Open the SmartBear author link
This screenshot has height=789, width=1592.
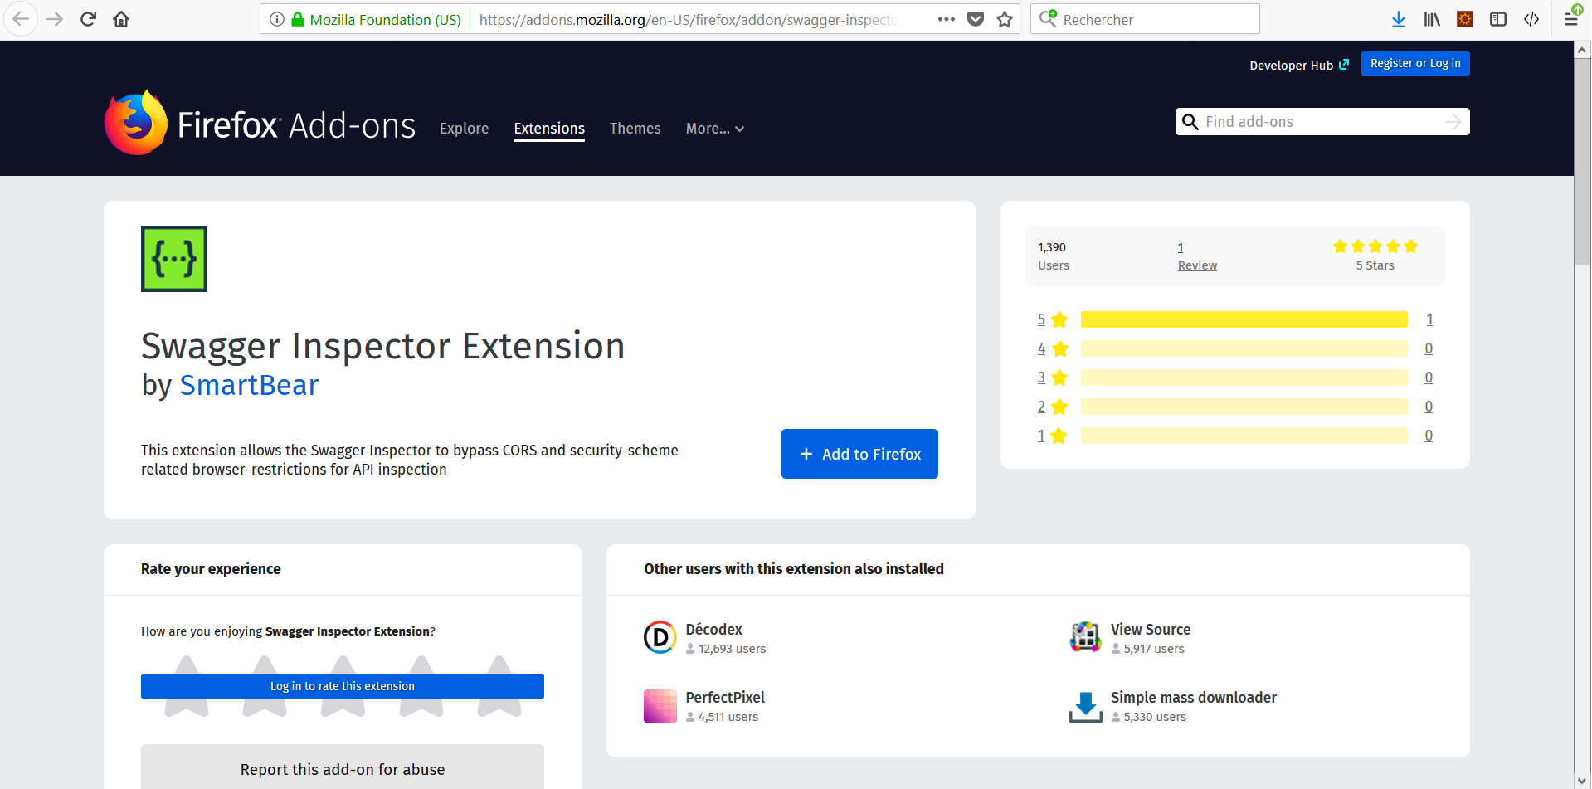[x=249, y=385]
